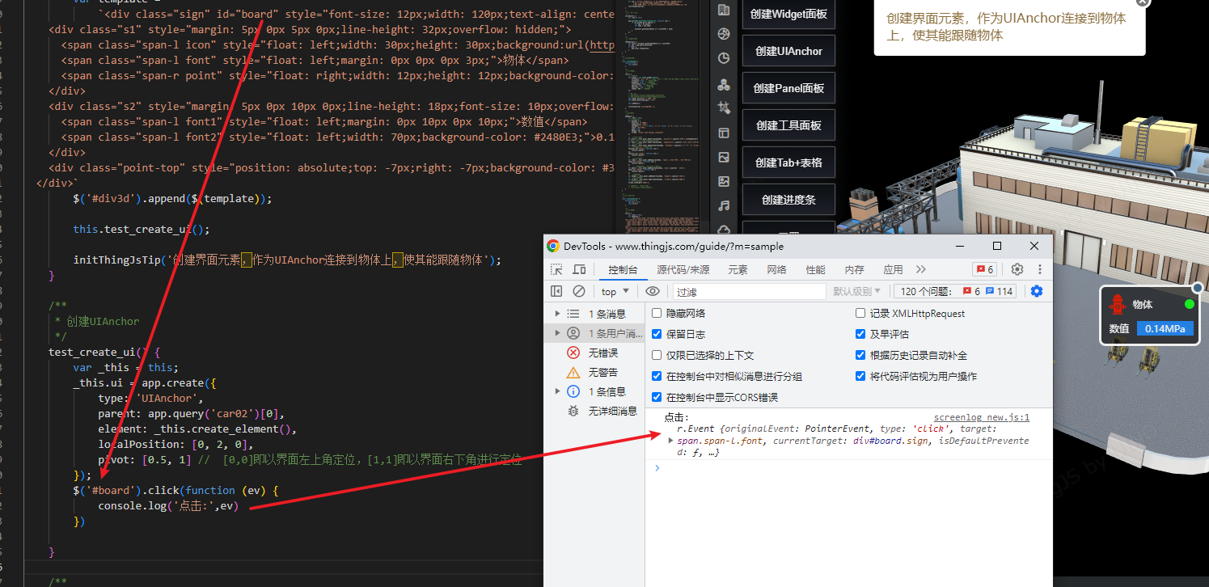Select the music note icon in sidebar
Viewport: 1209px width, 587px height.
[724, 206]
